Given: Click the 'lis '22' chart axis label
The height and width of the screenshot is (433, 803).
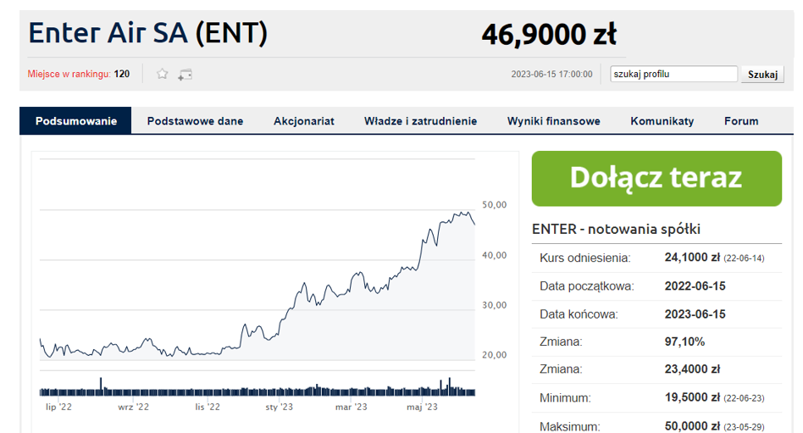Looking at the screenshot, I should (208, 407).
